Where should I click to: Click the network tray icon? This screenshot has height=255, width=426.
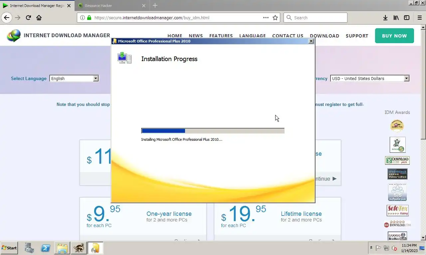pyautogui.click(x=386, y=248)
